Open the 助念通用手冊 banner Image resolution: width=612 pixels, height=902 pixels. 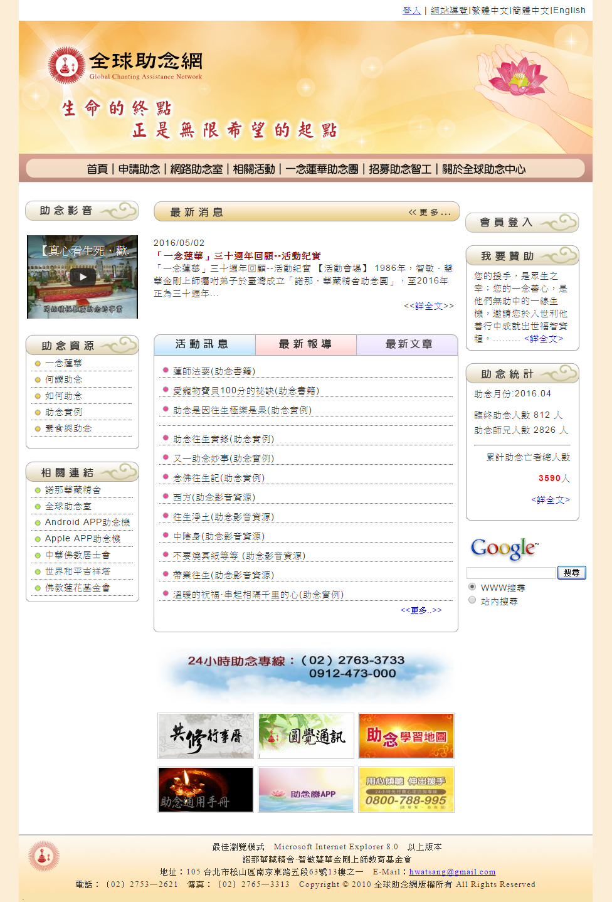[206, 790]
